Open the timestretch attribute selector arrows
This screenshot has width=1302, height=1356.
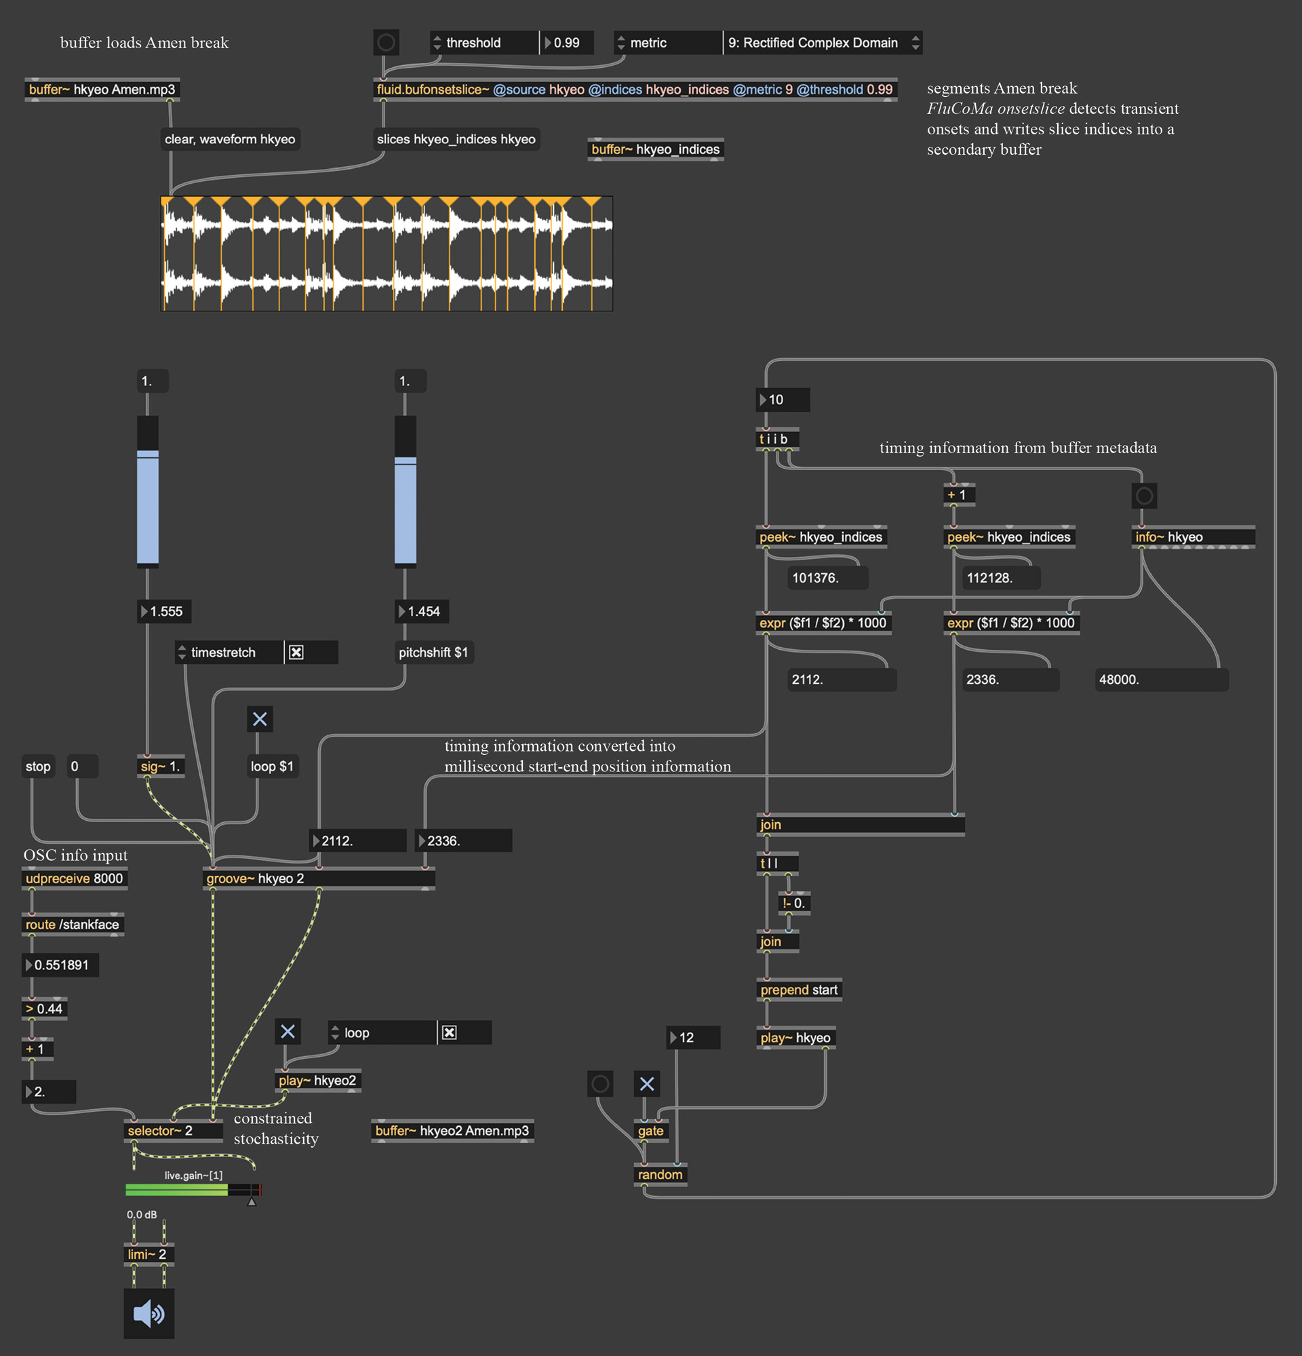click(182, 653)
